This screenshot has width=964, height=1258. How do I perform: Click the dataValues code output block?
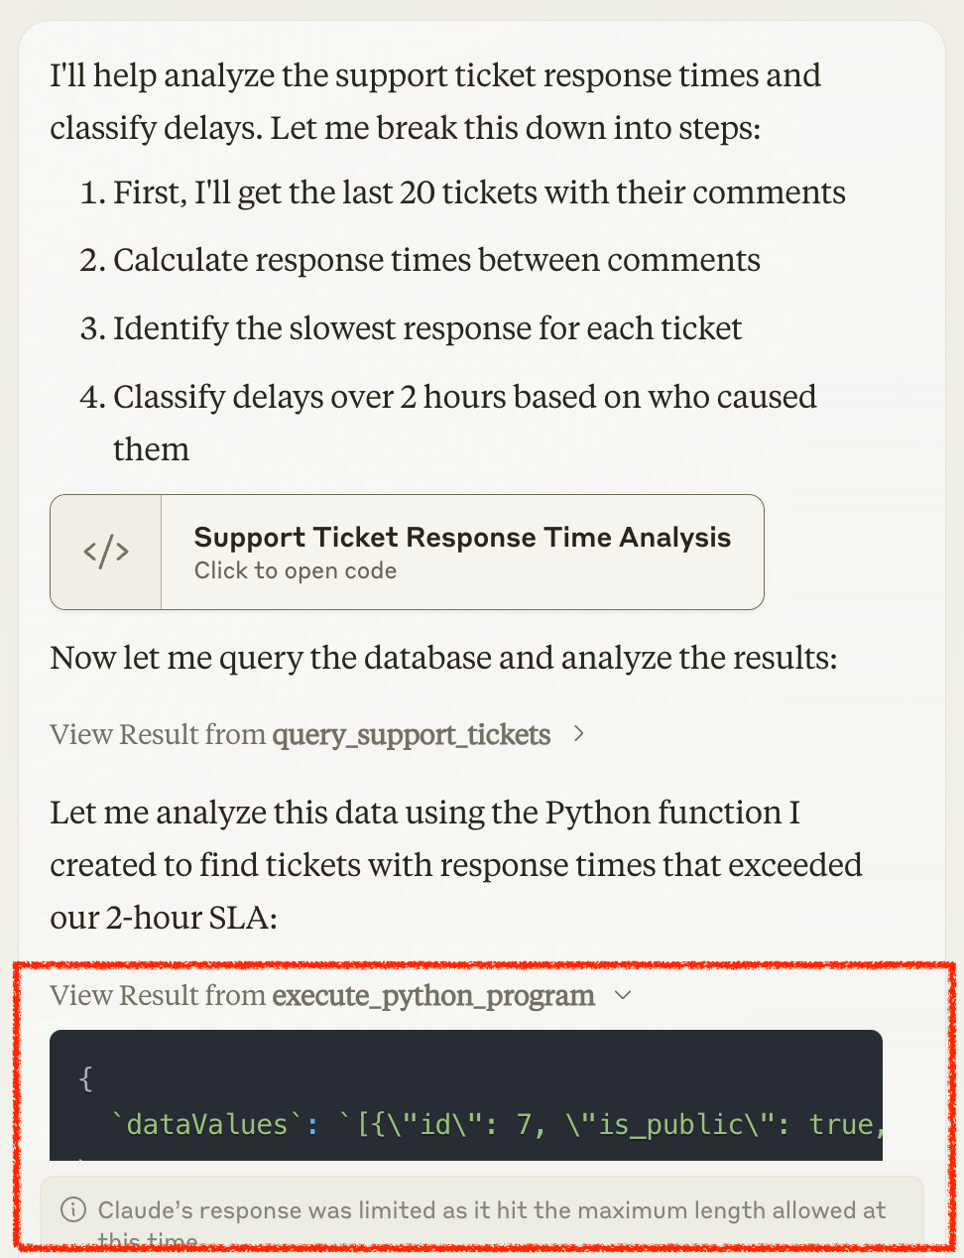click(x=466, y=1096)
